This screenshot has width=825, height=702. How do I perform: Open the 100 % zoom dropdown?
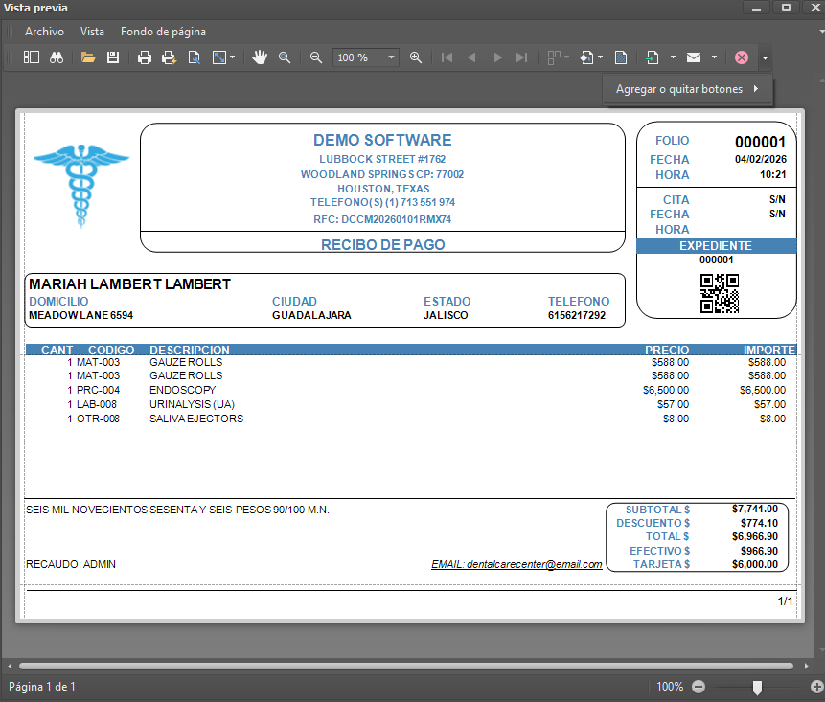[x=391, y=57]
